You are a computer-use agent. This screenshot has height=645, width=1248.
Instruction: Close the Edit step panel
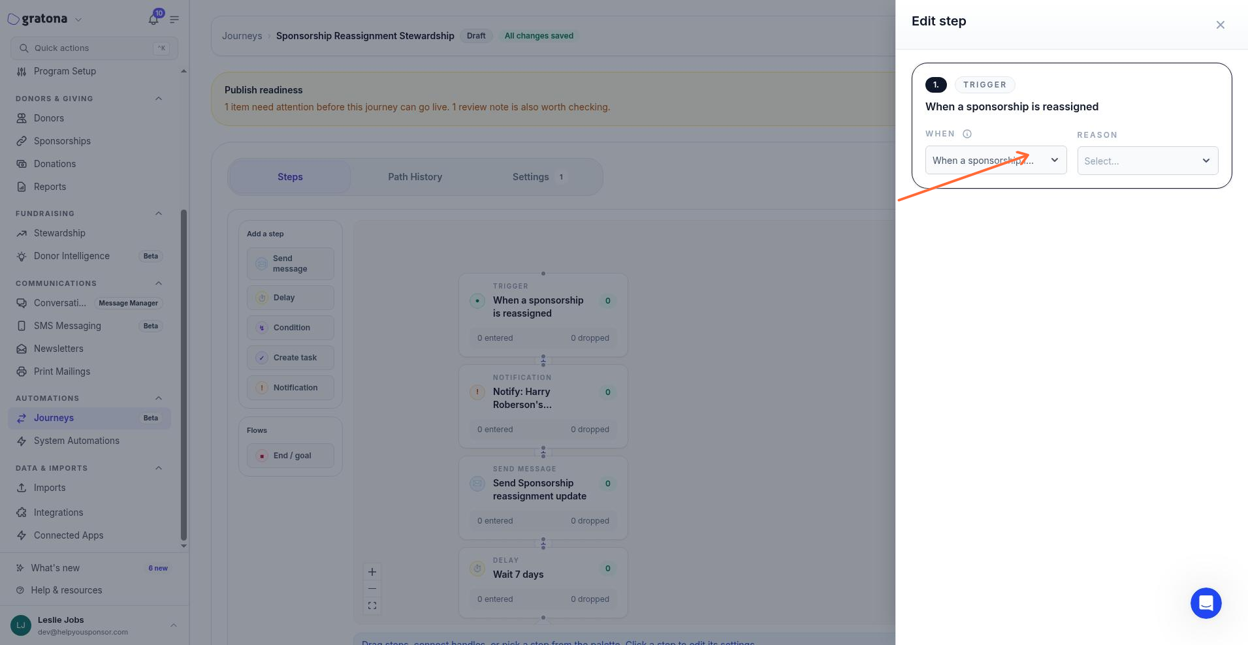(1220, 25)
